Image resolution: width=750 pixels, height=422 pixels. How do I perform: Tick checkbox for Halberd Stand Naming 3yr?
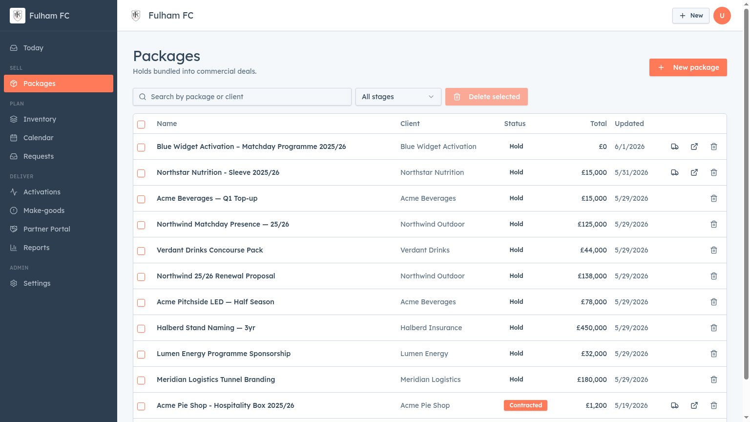(141, 329)
